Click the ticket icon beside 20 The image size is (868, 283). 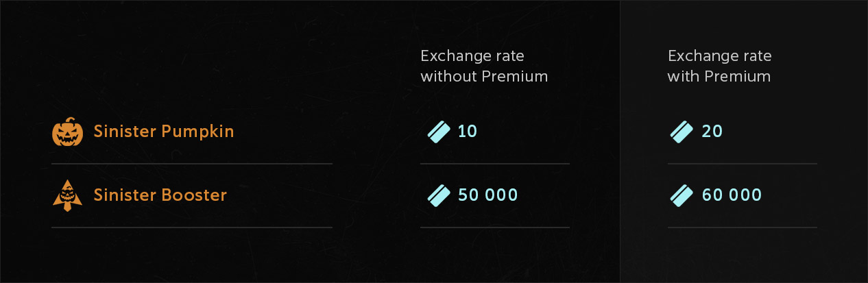(x=682, y=132)
